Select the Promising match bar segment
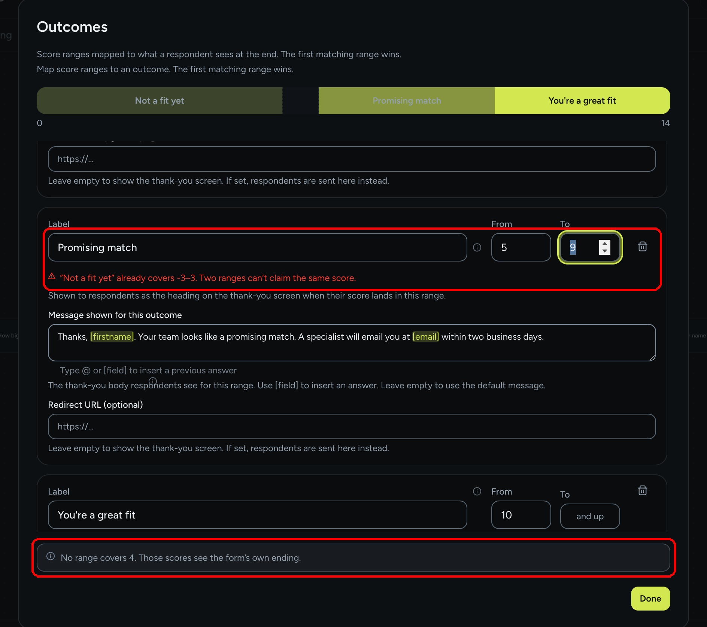Screen dimensions: 707x627 pyautogui.click(x=407, y=101)
